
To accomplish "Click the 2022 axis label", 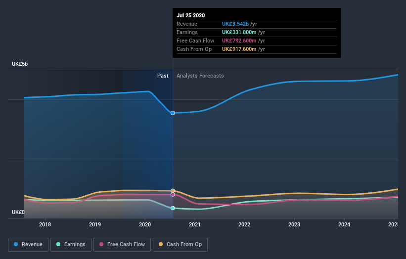I will point(244,224).
